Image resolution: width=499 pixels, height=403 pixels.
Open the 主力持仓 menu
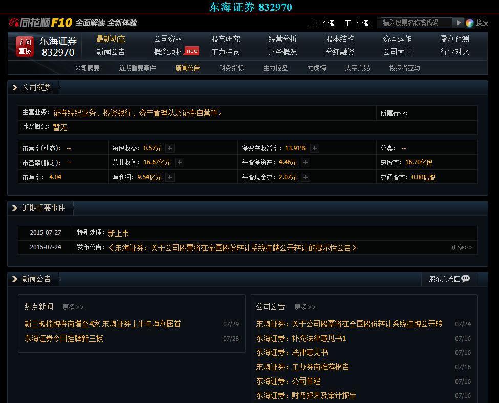[x=225, y=52]
